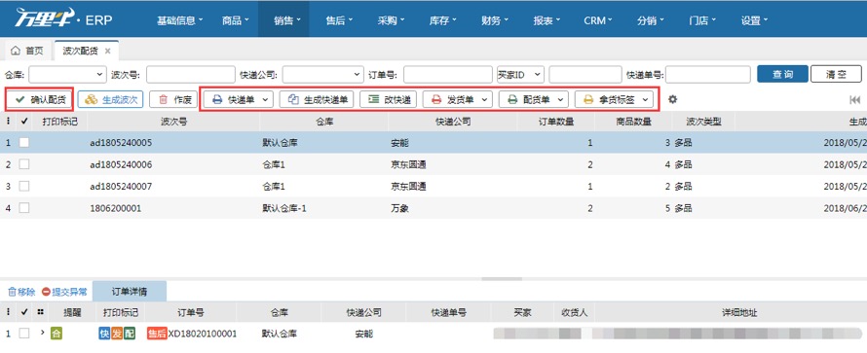The image size is (867, 353).
Task: Click the 改快递 button
Action: point(388,99)
